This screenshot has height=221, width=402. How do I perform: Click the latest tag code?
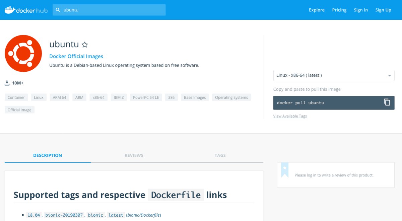pos(116,215)
